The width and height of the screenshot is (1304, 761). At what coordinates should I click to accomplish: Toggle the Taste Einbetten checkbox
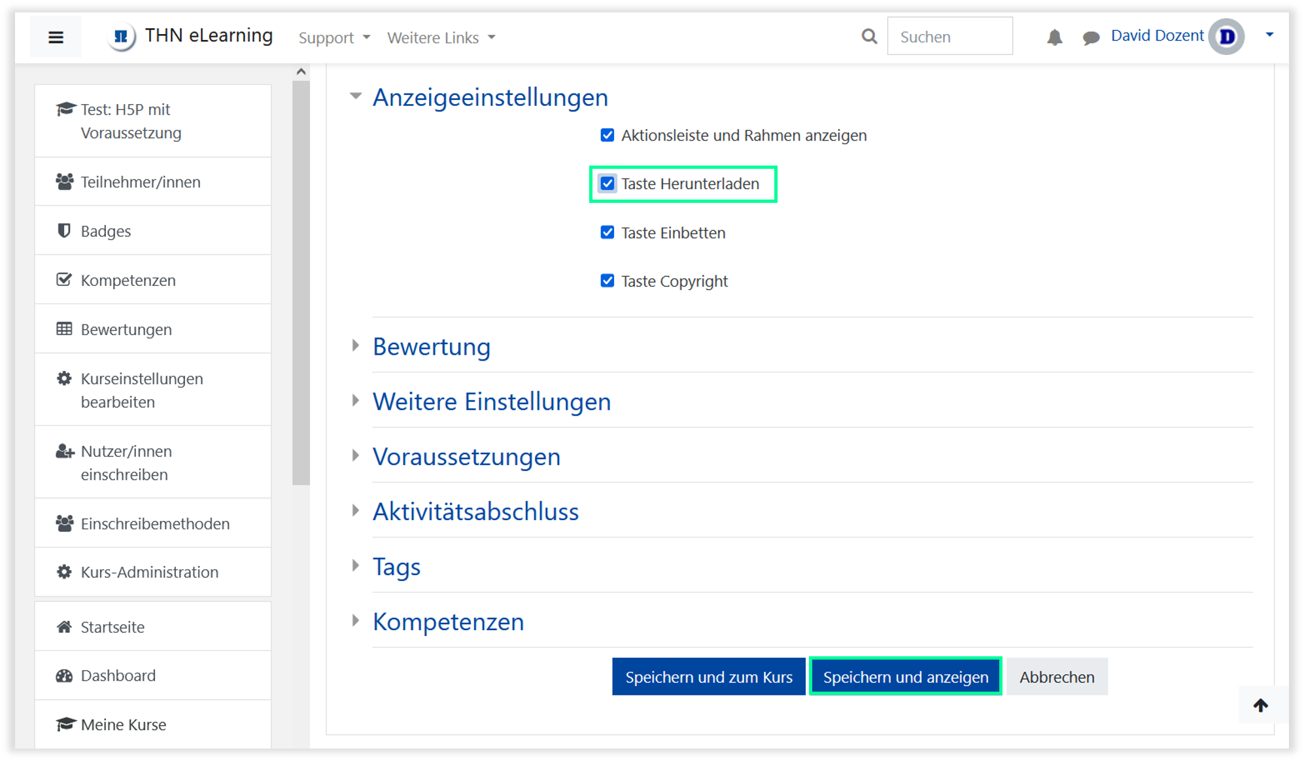pos(608,232)
